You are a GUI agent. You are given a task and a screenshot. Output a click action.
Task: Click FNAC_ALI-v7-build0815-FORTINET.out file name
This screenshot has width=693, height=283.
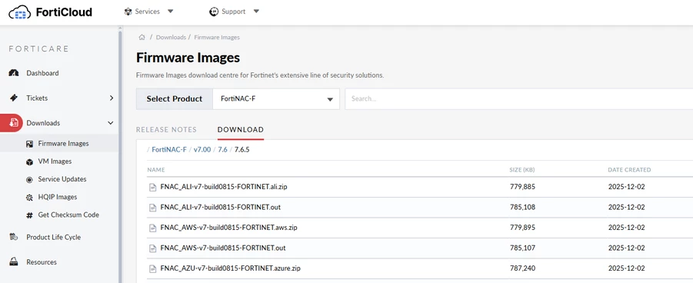coord(221,207)
